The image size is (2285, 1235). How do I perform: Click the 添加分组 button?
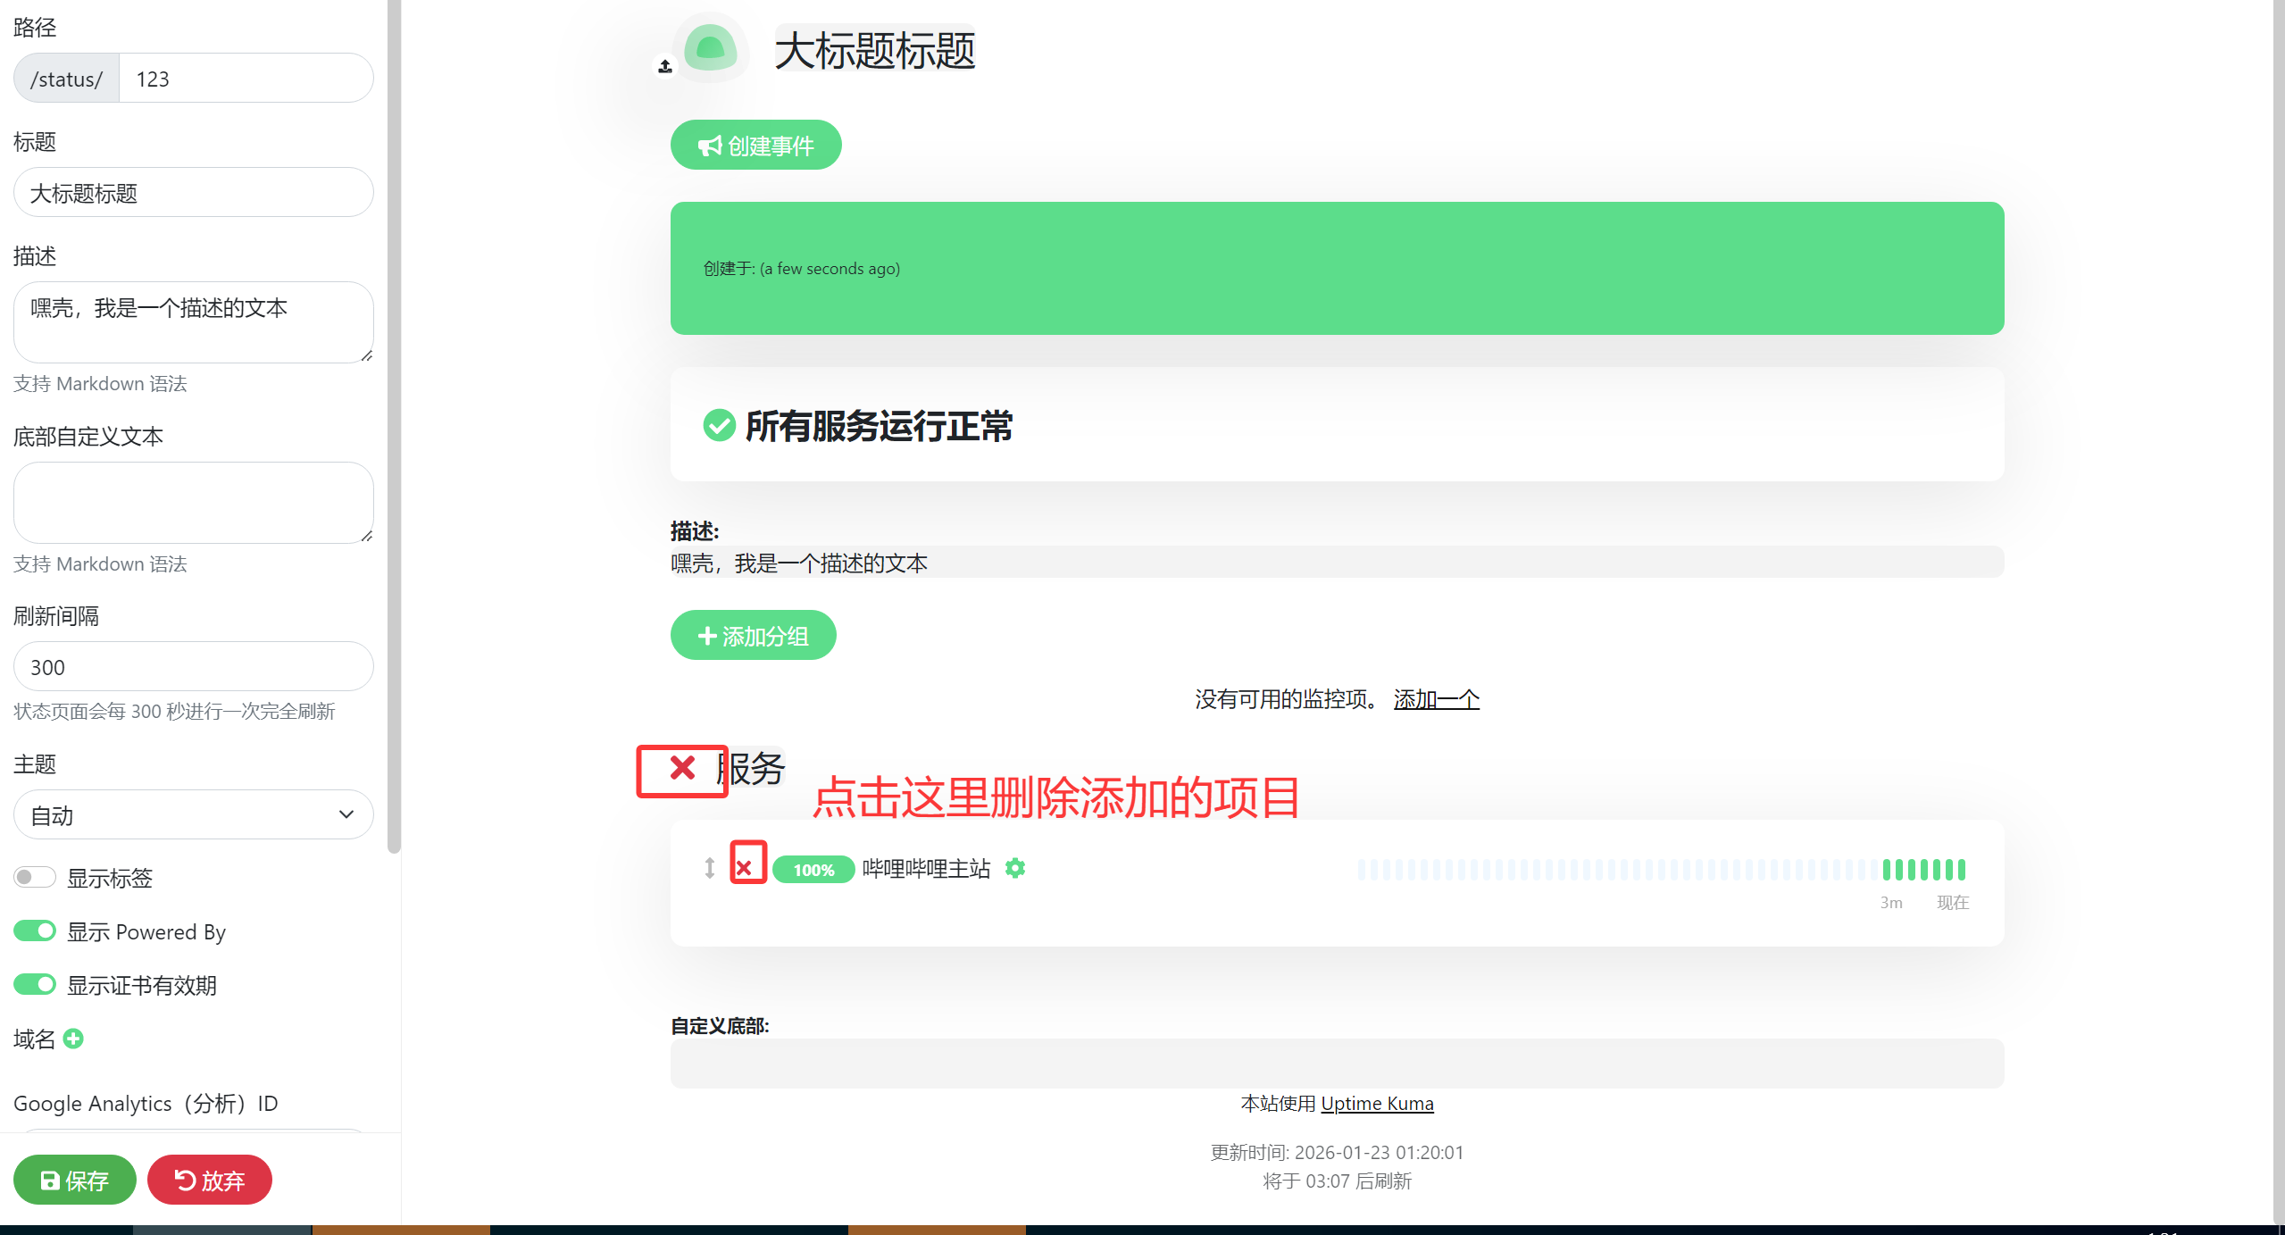point(753,635)
